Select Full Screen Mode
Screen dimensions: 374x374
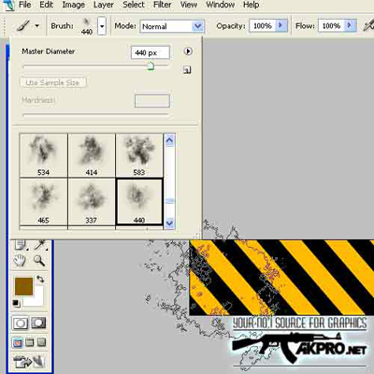[41, 342]
